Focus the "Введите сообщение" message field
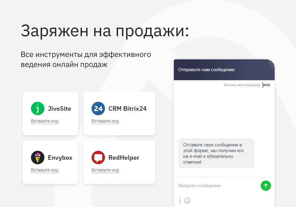Image resolution: width=296 pixels, height=207 pixels. [217, 186]
